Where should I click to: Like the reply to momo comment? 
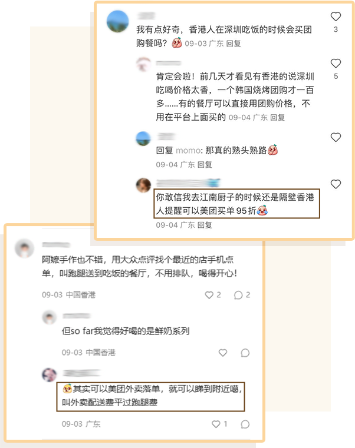[336, 137]
